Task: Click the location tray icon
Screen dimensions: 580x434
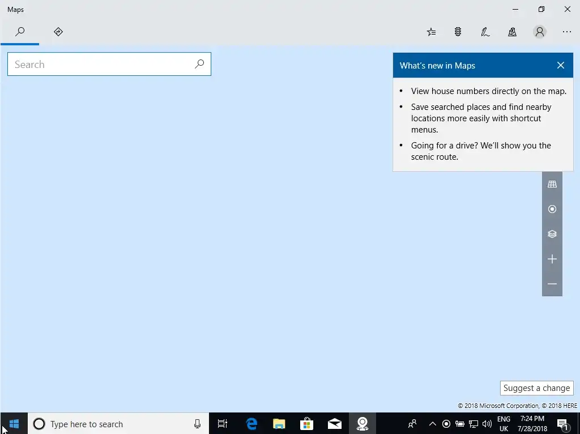Action: (446, 424)
